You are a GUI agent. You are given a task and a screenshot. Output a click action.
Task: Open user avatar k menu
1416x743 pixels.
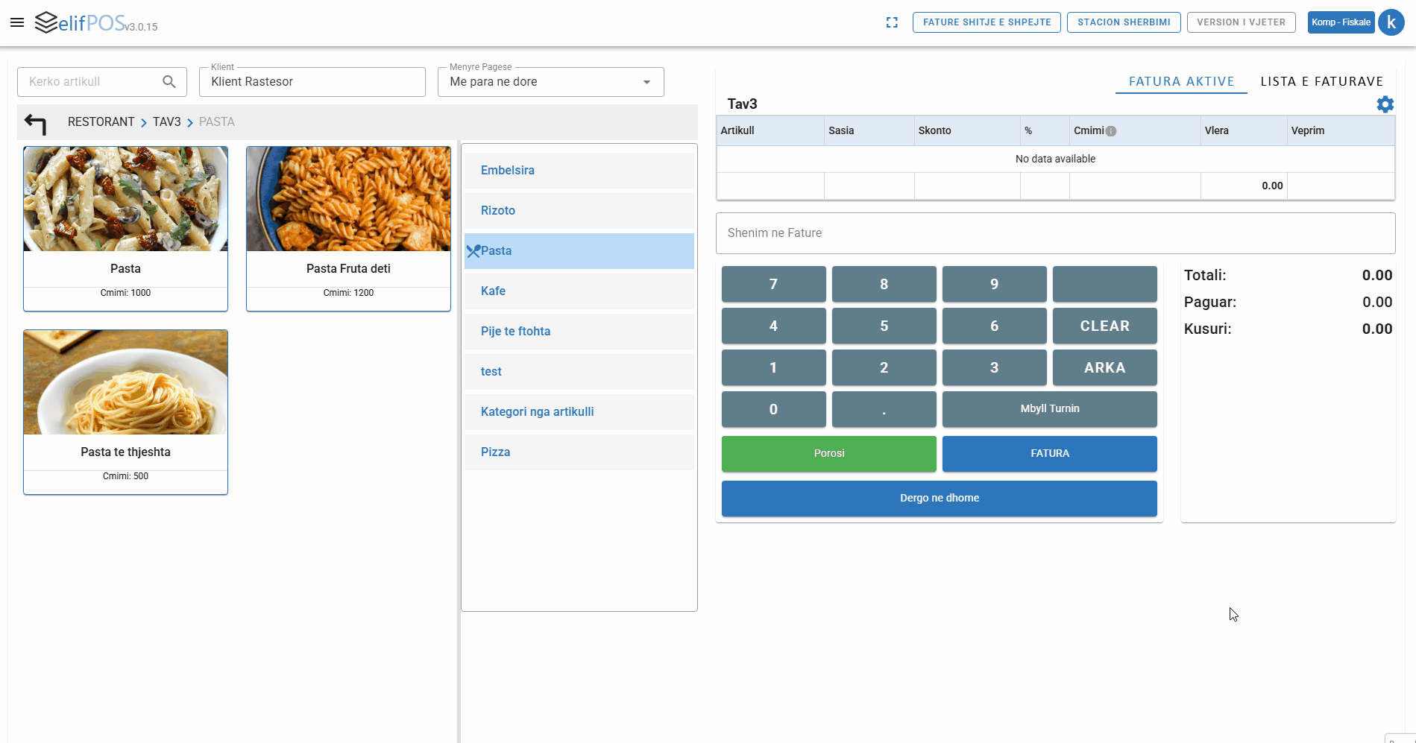(x=1391, y=22)
